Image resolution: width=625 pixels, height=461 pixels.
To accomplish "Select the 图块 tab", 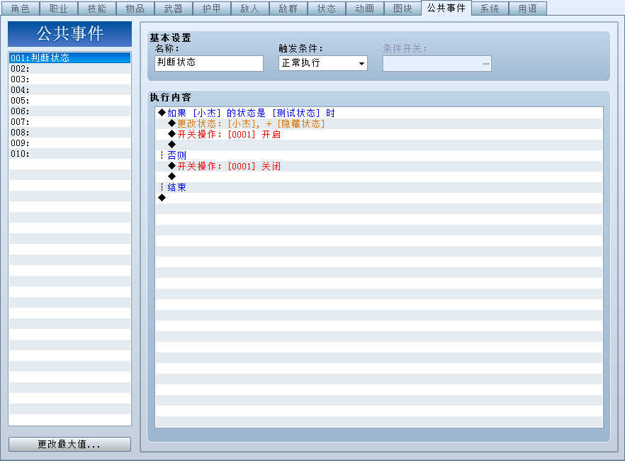I will coord(403,9).
